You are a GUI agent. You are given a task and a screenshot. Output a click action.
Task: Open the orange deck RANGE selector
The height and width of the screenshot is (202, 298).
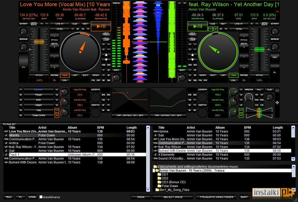(55, 75)
